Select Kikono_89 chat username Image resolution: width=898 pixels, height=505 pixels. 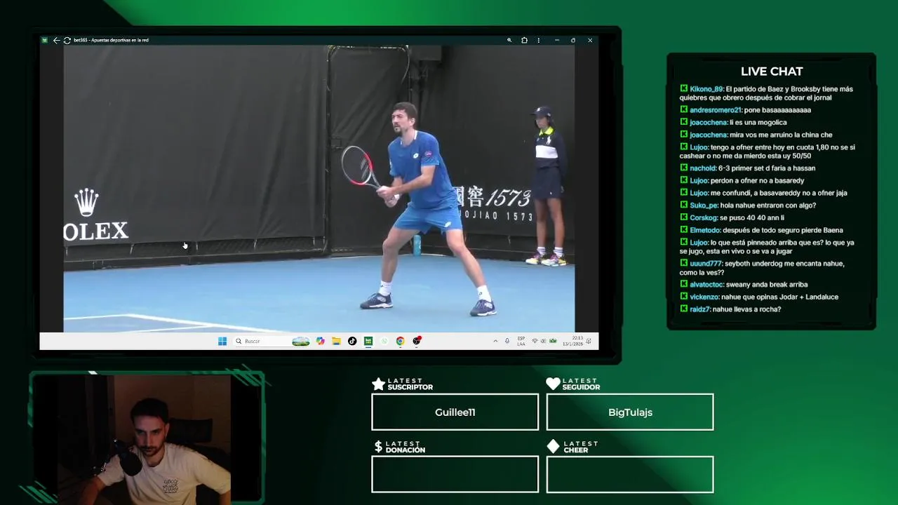pyautogui.click(x=706, y=89)
